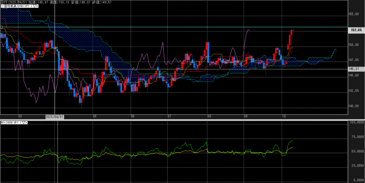Click the 05 month label on time axis

point(94,117)
